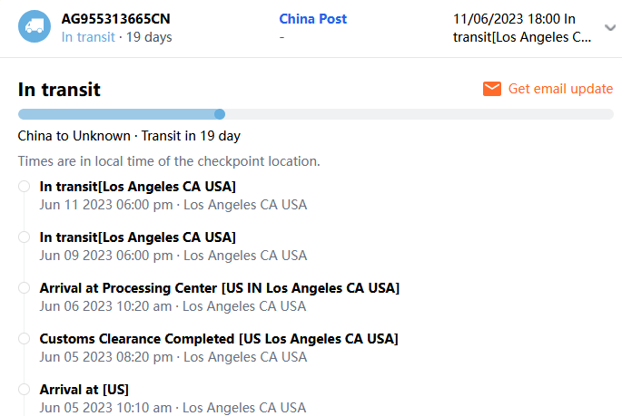Screen dimensions: 622x416
Task: Select the Customs Clearance Completed event text
Action: tap(219, 339)
